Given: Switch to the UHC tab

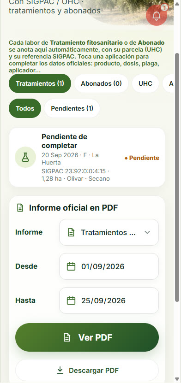Looking at the screenshot, I should [x=145, y=83].
